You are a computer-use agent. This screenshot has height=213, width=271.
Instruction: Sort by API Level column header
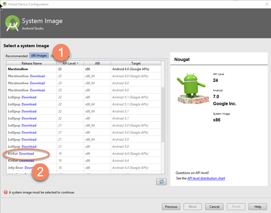[x=70, y=63]
